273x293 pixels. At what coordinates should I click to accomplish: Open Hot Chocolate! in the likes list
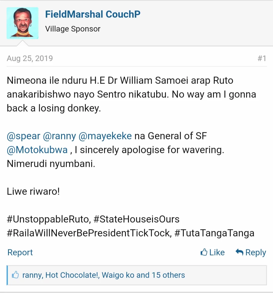point(72,275)
